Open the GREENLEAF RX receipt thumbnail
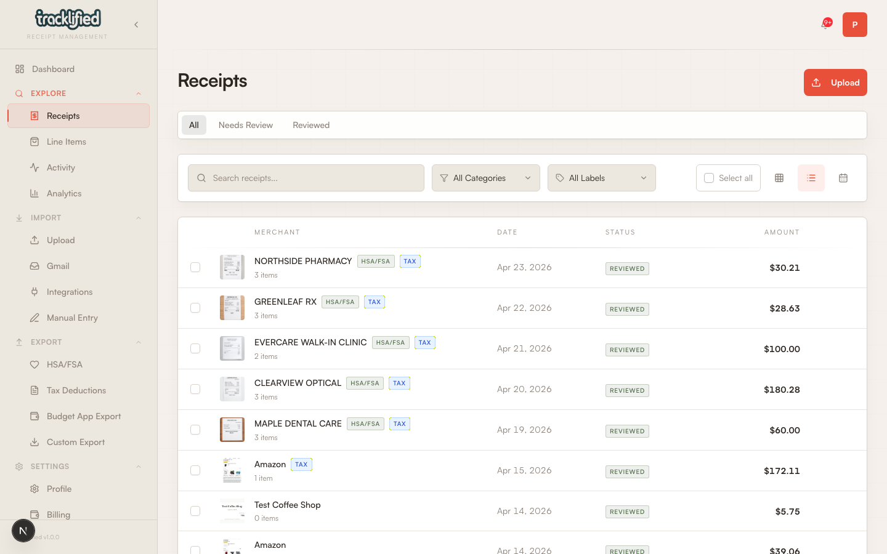Image resolution: width=887 pixels, height=554 pixels. pyautogui.click(x=232, y=308)
